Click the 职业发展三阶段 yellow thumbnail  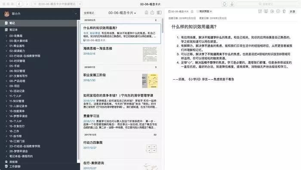click(x=150, y=81)
